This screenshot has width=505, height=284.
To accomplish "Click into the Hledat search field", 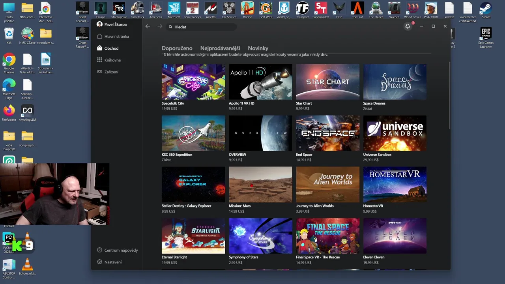I will point(201,27).
